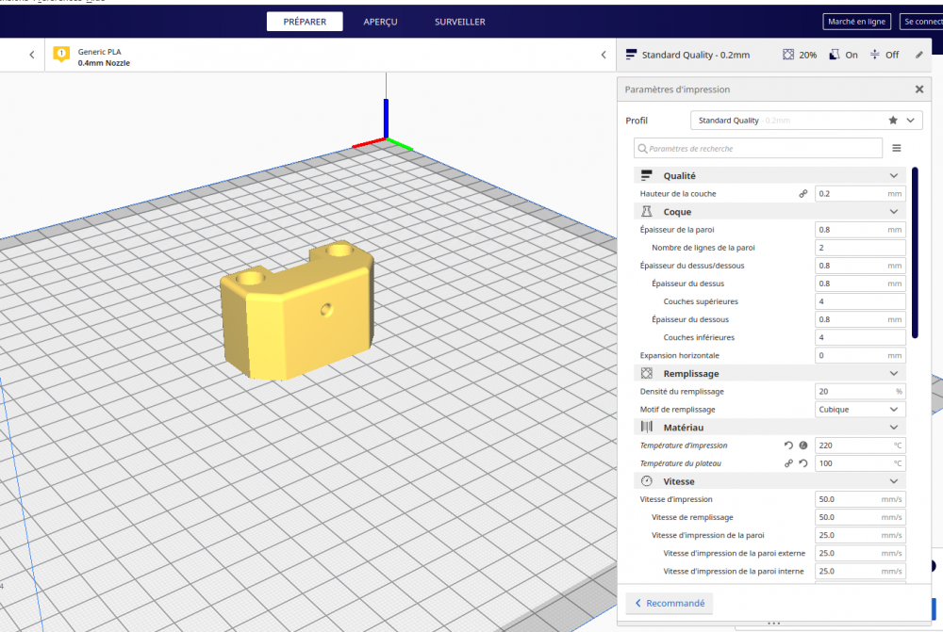Click the Épaisseur de la paroi value field
Viewport: 943px width, 632px height.
click(860, 230)
